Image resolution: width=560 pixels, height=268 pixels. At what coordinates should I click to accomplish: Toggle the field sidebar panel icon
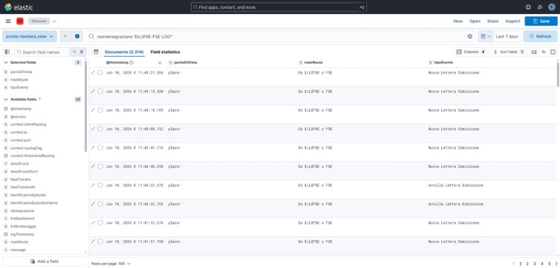7,52
